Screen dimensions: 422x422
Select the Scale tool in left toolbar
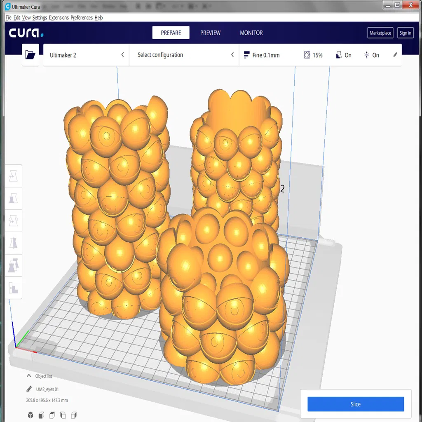[x=13, y=198]
